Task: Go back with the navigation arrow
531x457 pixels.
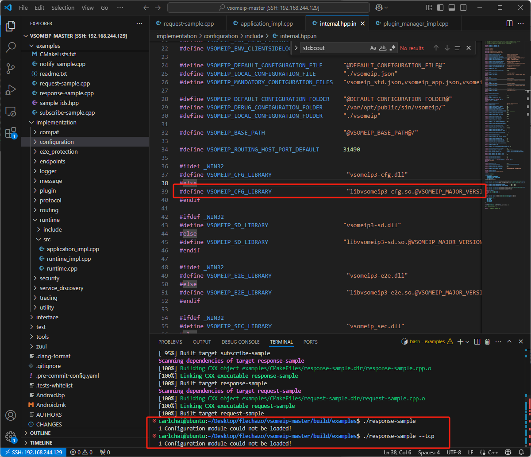Action: [x=146, y=8]
